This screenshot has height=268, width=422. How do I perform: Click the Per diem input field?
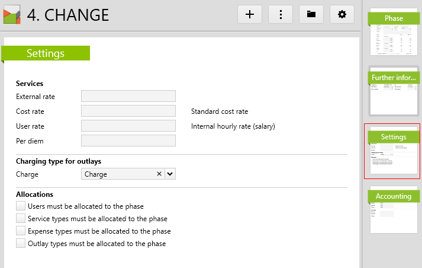(128, 141)
